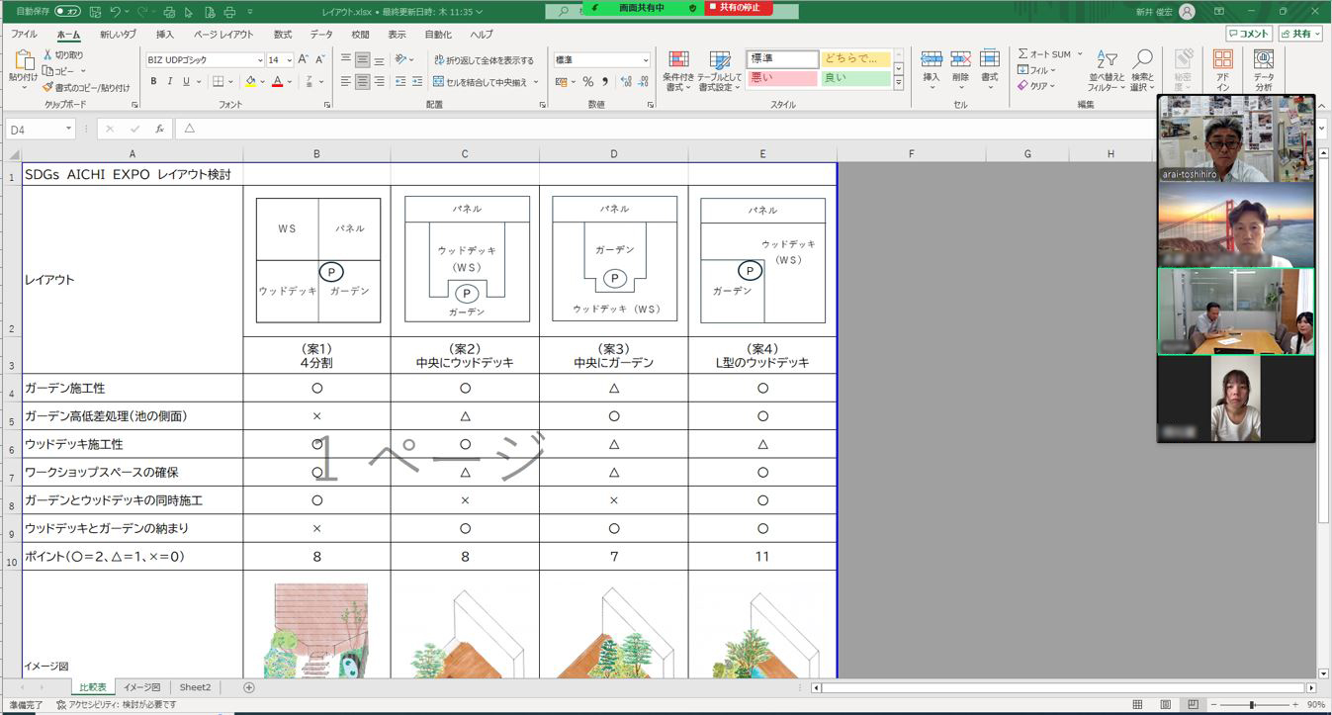
Task: Switch to the Page Layout (ページ レイアウト) tab
Action: [x=223, y=34]
